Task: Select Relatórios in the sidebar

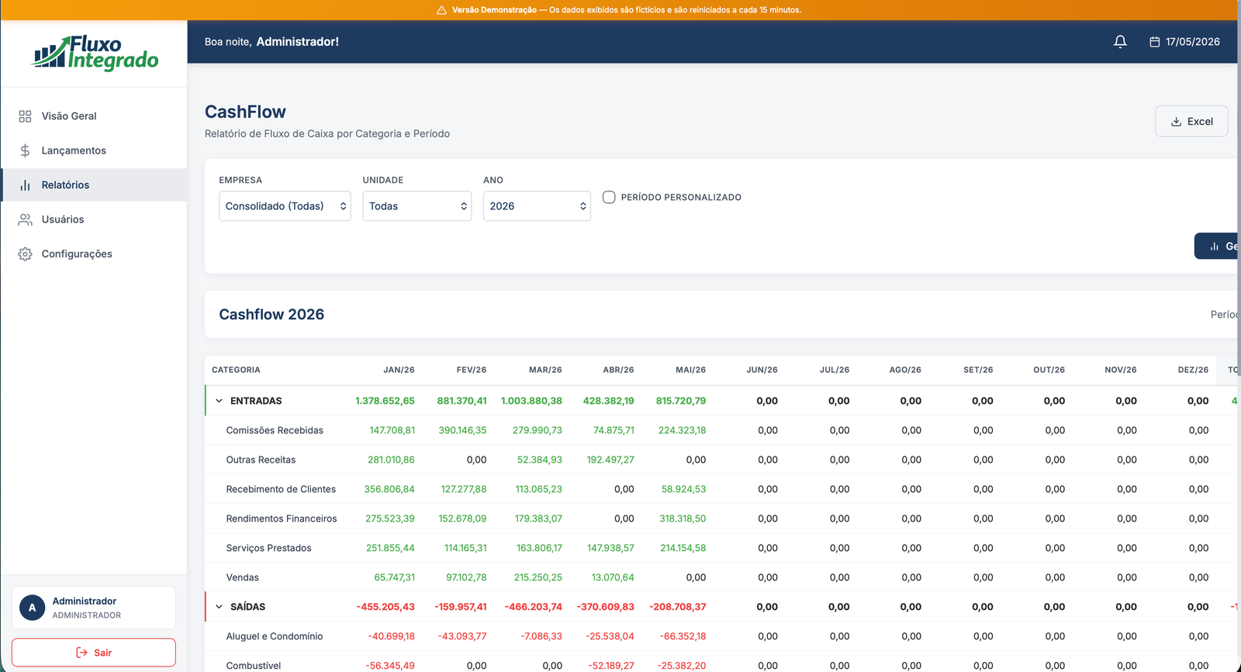Action: pos(94,185)
